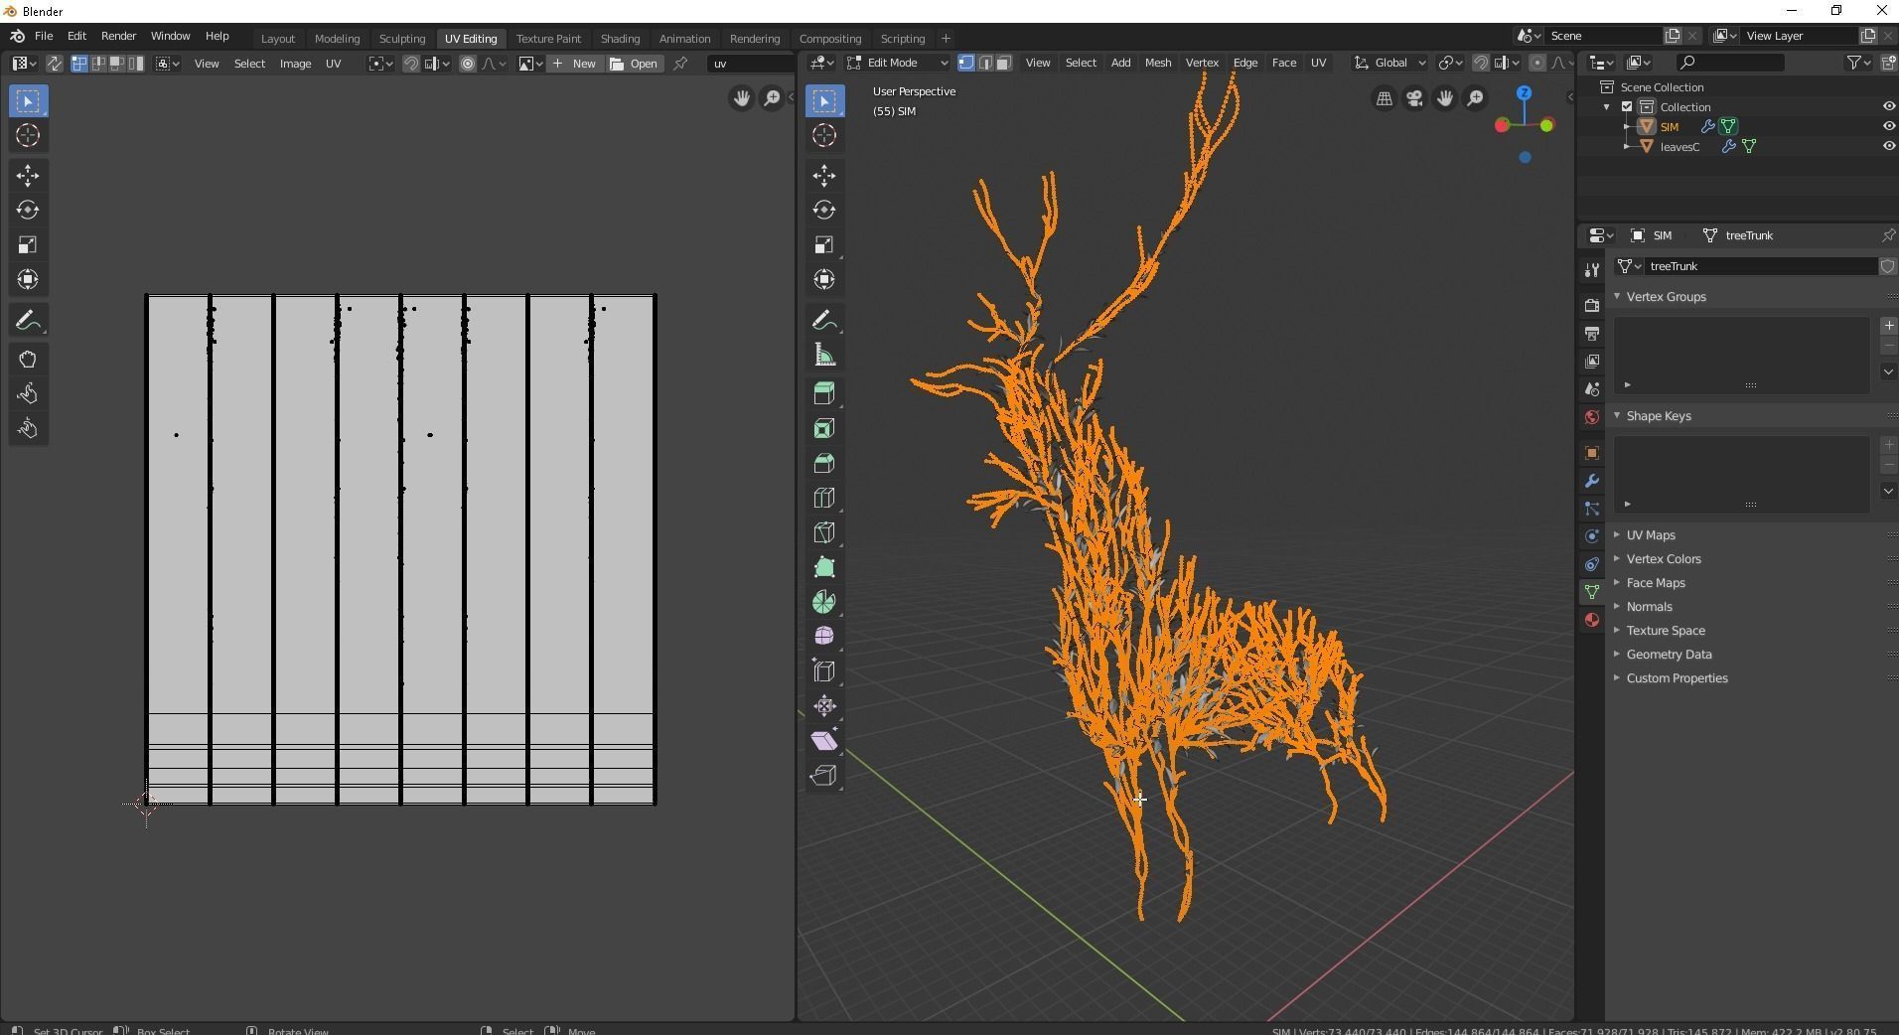1899x1035 pixels.
Task: Select the Shrink/Fatten tool
Action: point(824,706)
